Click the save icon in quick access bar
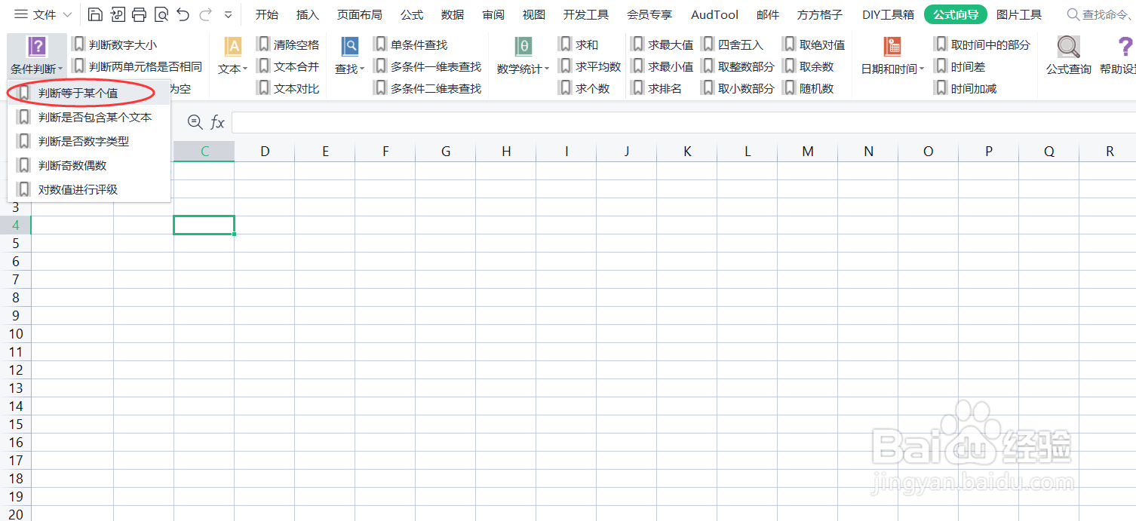This screenshot has height=521, width=1136. coord(95,14)
